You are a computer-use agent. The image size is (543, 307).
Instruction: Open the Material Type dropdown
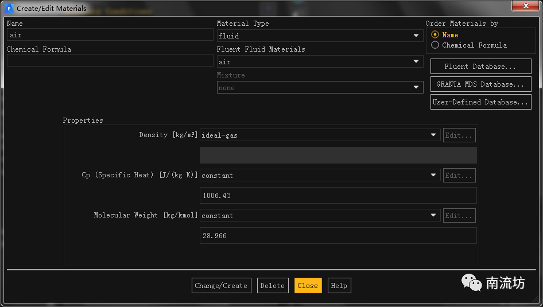[320, 36]
